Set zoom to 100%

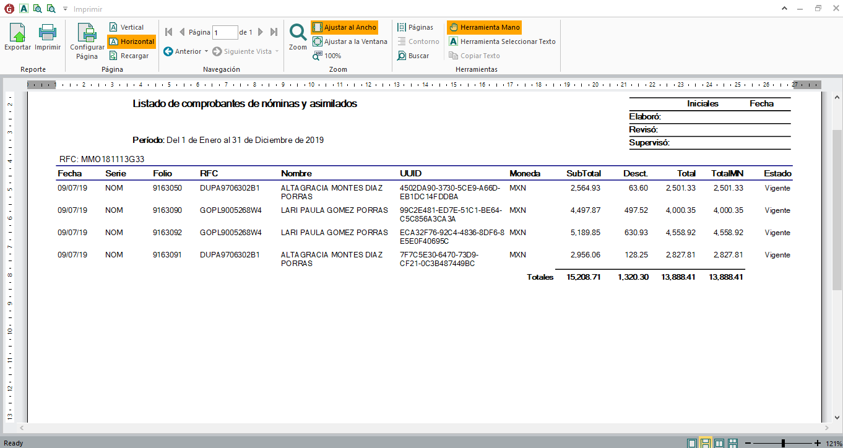(x=327, y=56)
